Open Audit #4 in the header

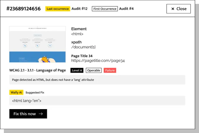pyautogui.click(x=126, y=9)
